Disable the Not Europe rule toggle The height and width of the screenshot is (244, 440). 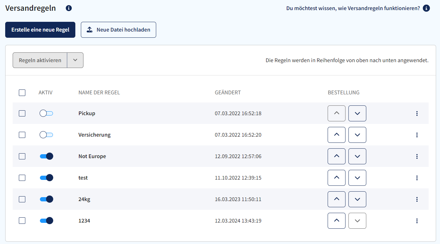coord(46,156)
